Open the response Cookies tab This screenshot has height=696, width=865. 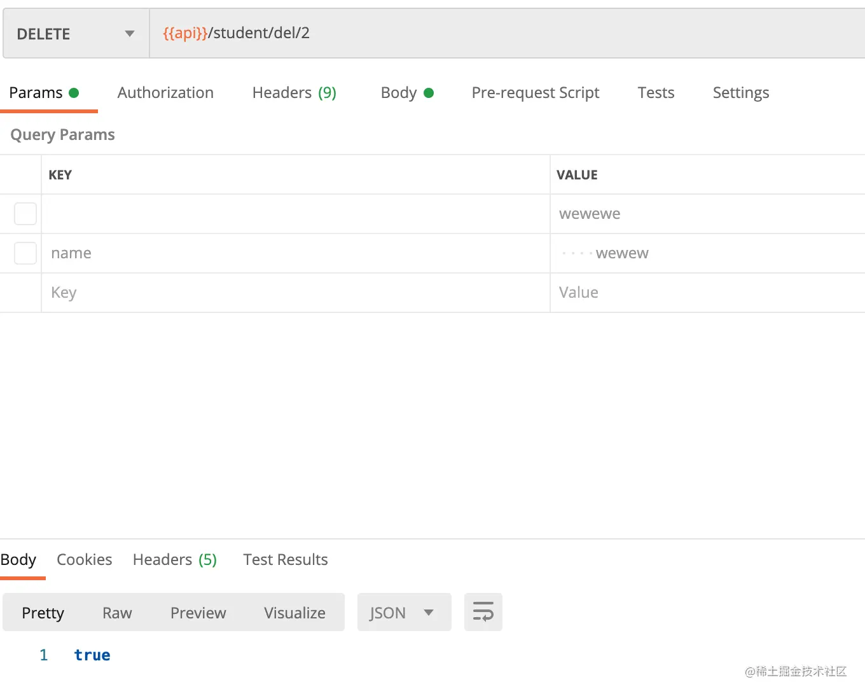coord(85,560)
